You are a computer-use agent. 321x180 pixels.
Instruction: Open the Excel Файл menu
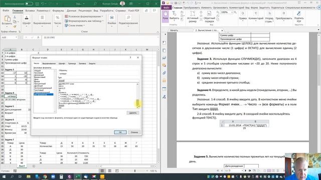(6, 10)
